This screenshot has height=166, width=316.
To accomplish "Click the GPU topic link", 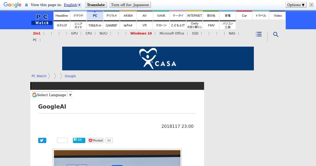I will [x=74, y=33].
